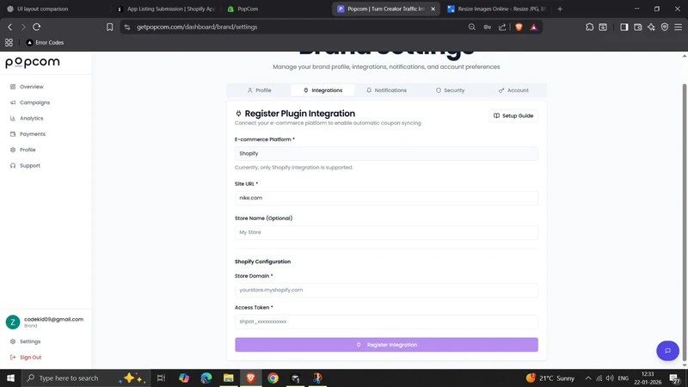688x387 pixels.
Task: Open the password key icon
Action: click(487, 27)
